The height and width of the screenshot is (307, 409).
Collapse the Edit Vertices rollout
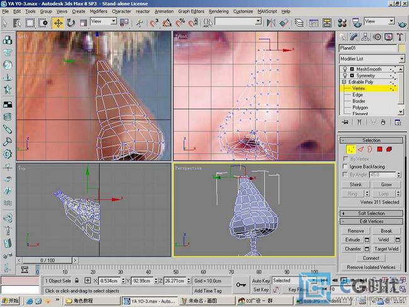tap(371, 221)
